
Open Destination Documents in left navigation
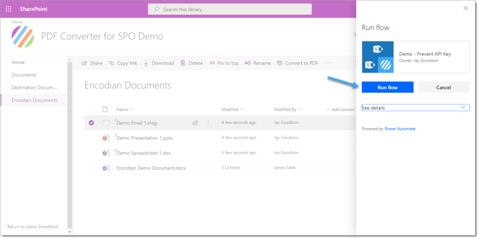(x=34, y=87)
